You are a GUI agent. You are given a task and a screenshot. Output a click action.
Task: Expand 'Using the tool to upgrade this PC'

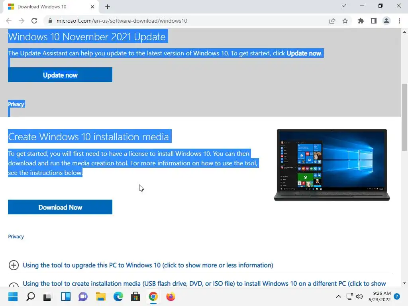(x=148, y=265)
